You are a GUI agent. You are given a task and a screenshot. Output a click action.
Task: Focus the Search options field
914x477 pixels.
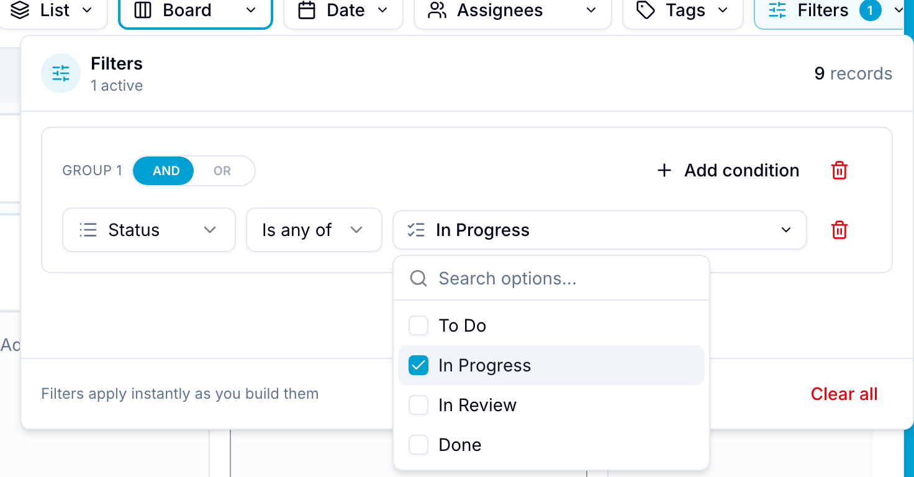click(551, 278)
